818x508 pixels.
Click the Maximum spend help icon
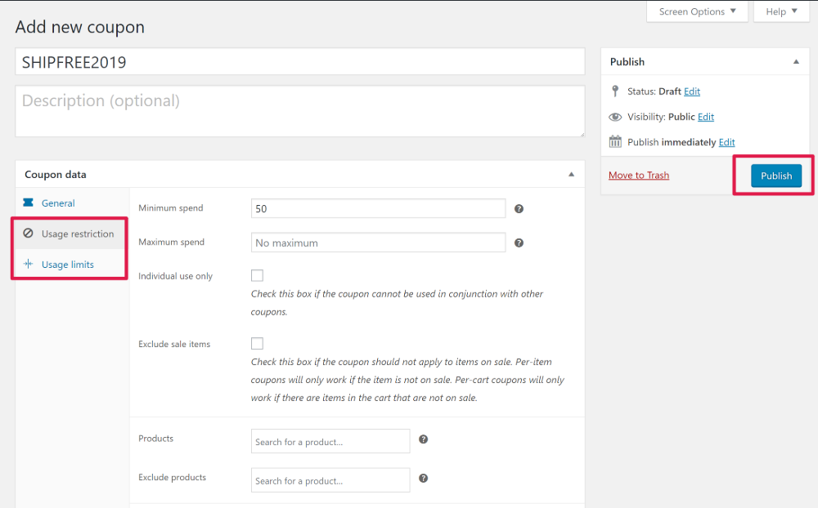(x=519, y=243)
